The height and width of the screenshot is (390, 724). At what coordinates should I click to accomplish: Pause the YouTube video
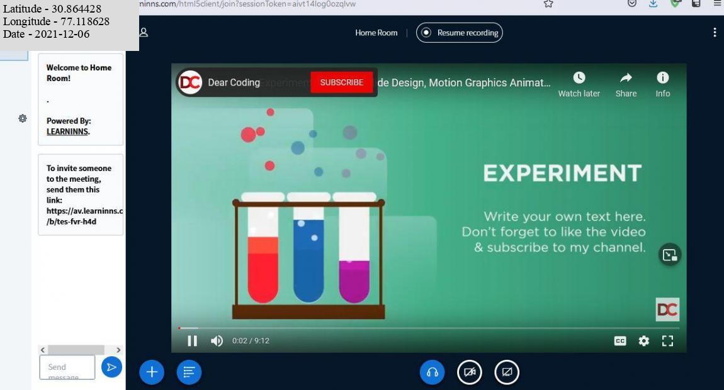pyautogui.click(x=193, y=340)
